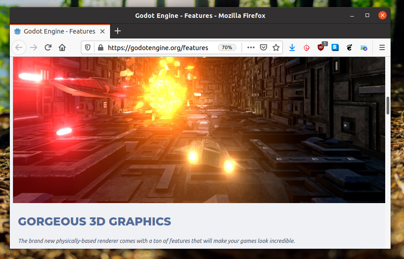Viewport: 404px width, 259px height.
Task: Close Firefox with the orange X button
Action: click(x=383, y=16)
